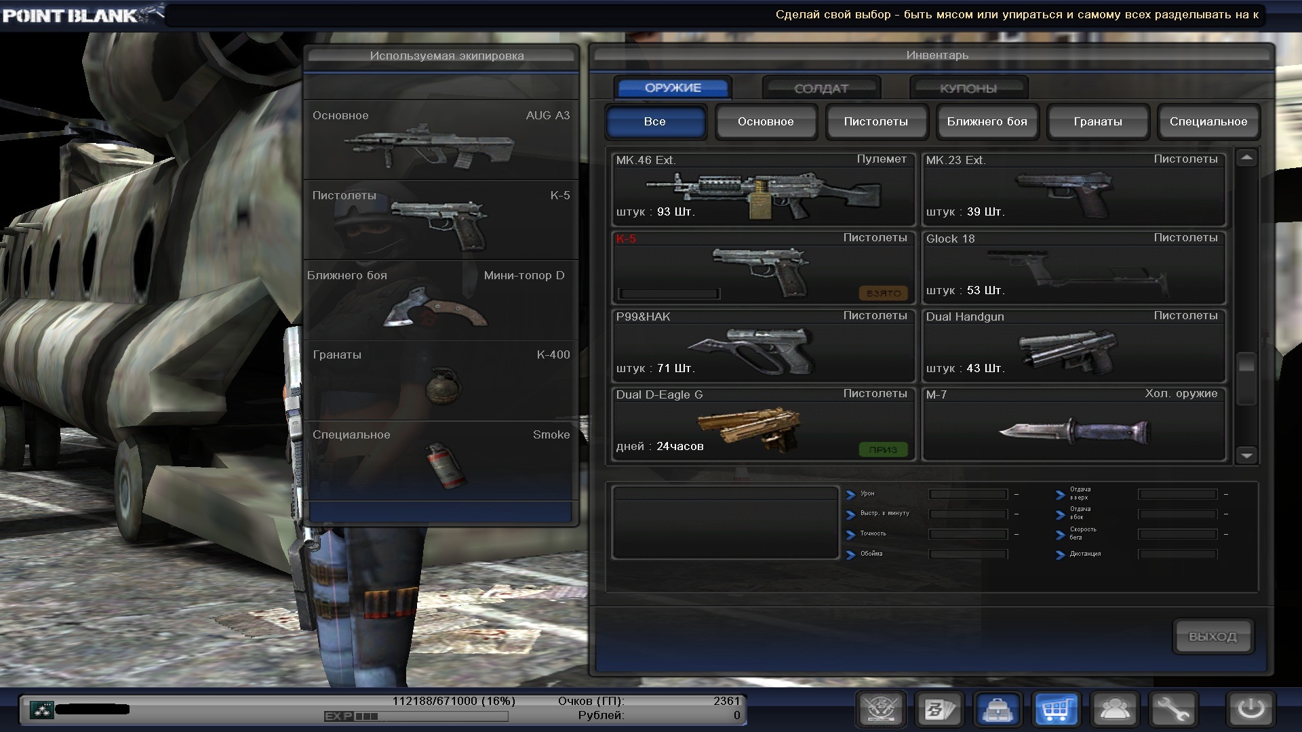Click the Скорость бега stat bar
This screenshot has width=1302, height=732.
[1177, 534]
